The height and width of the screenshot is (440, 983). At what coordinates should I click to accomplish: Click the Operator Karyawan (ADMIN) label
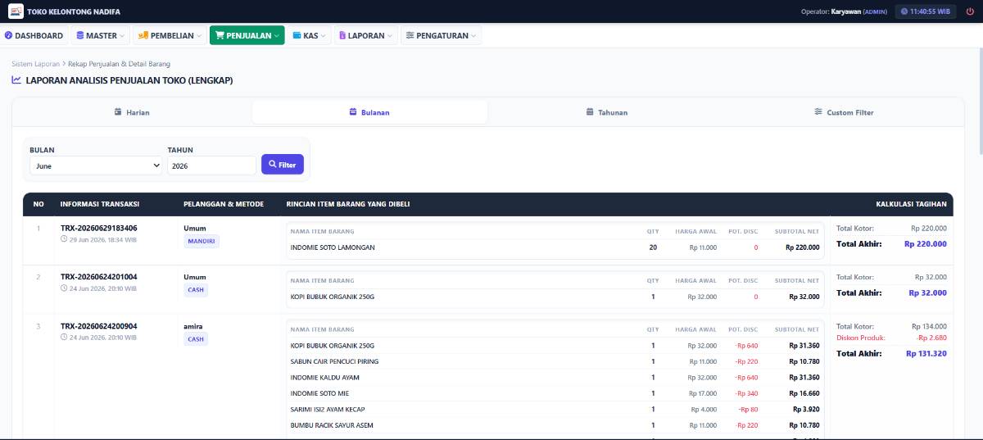tap(844, 11)
